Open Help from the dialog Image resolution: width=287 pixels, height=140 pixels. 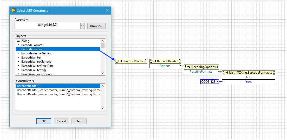[79, 121]
